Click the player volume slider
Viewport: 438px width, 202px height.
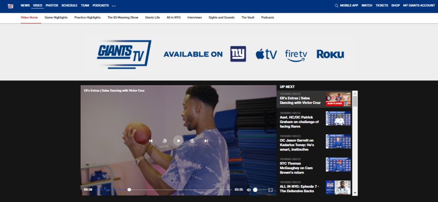click(259, 190)
